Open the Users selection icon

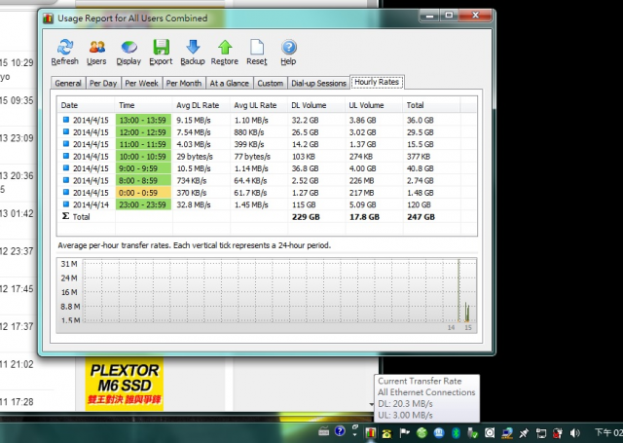click(96, 52)
